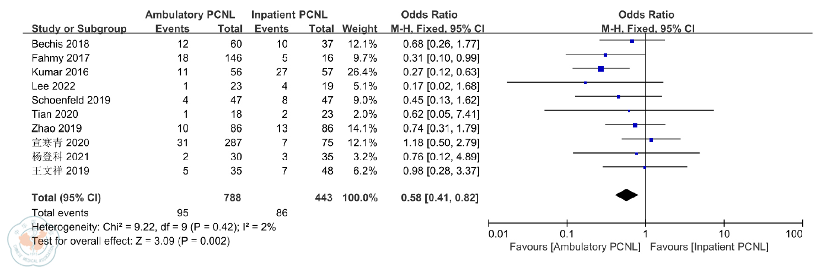The height and width of the screenshot is (273, 816).
Task: Click the blue square marker for Fahmy 2017
Action: [605, 55]
